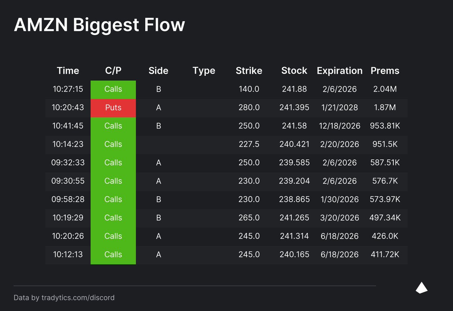This screenshot has width=453, height=311.
Task: Click the green Calls cell at 10:27:15
Action: pyautogui.click(x=113, y=89)
